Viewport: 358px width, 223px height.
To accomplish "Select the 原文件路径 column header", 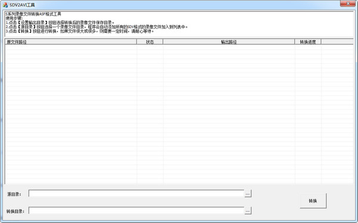I will pyautogui.click(x=71, y=42).
